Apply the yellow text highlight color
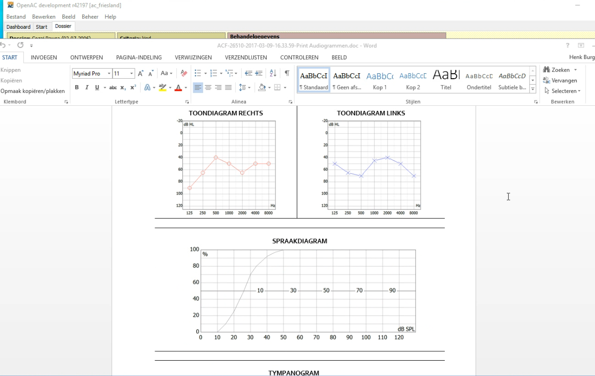 (162, 88)
